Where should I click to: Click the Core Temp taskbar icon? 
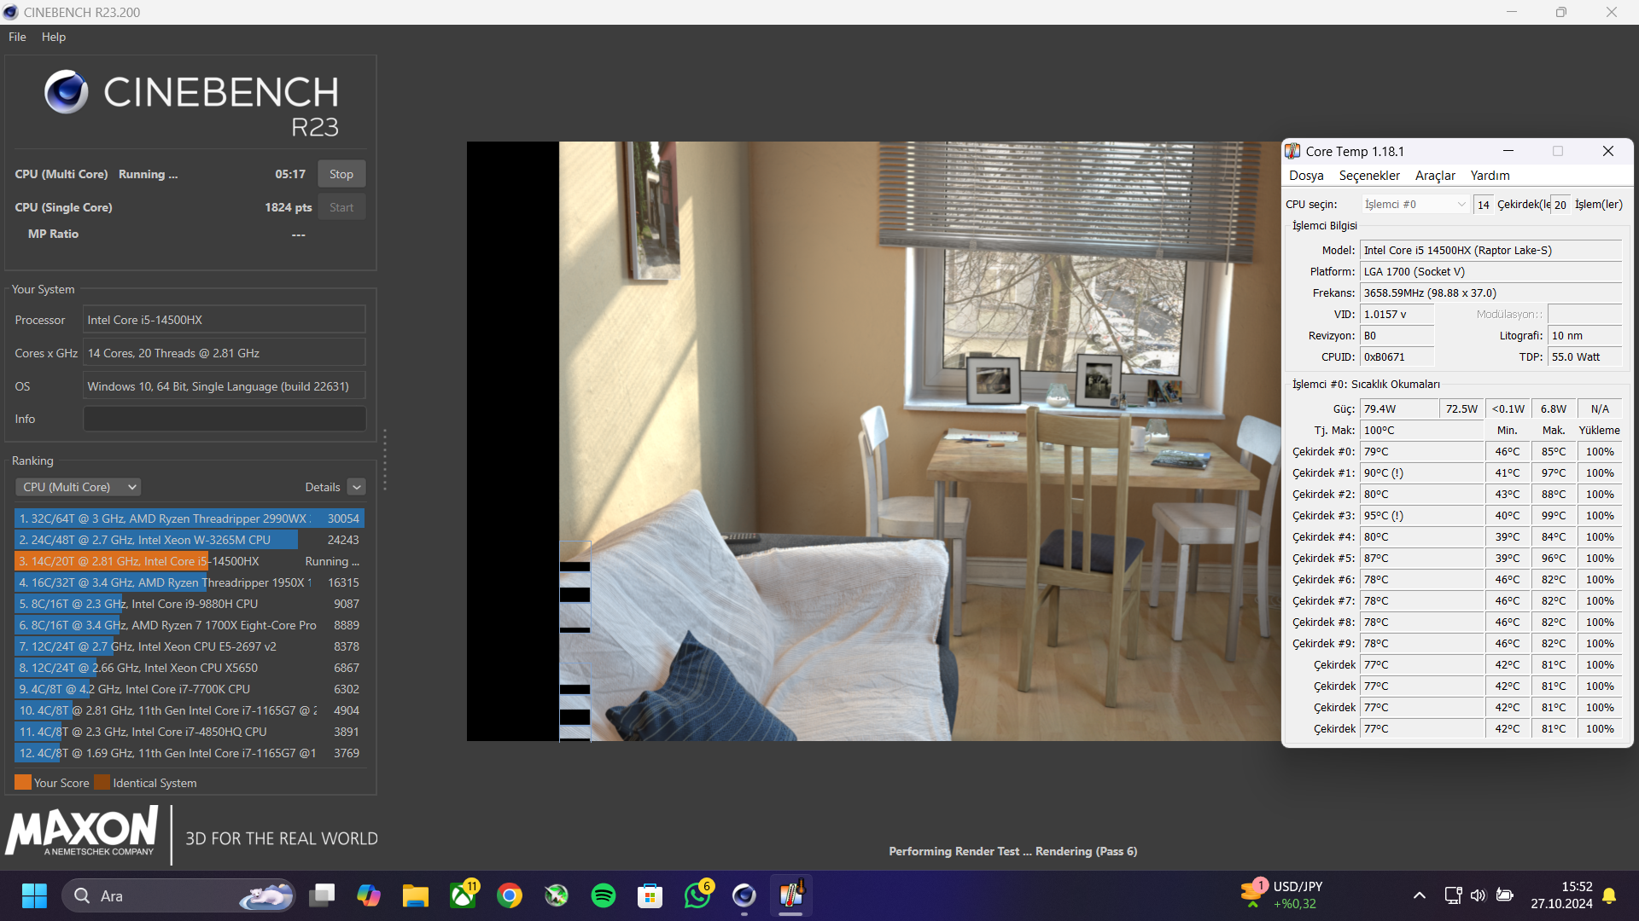[791, 895]
